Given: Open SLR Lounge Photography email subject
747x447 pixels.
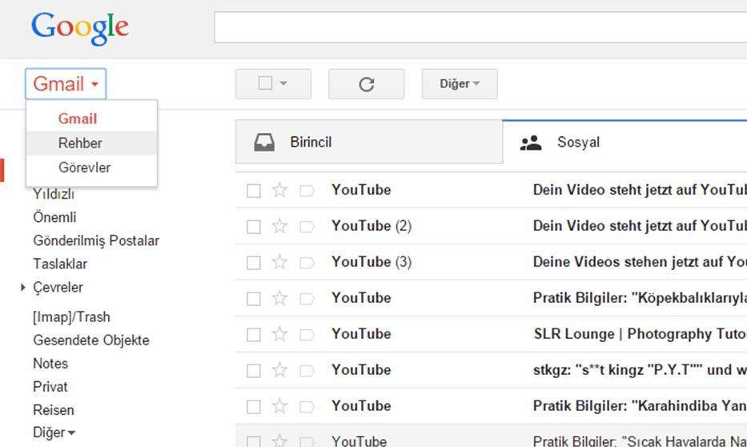Looking at the screenshot, I should tap(640, 334).
